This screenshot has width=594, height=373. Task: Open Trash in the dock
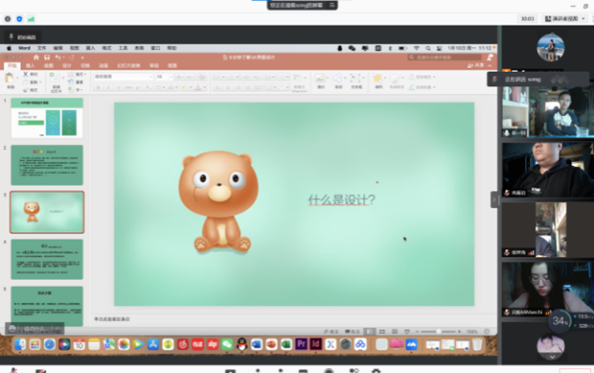[x=477, y=344]
